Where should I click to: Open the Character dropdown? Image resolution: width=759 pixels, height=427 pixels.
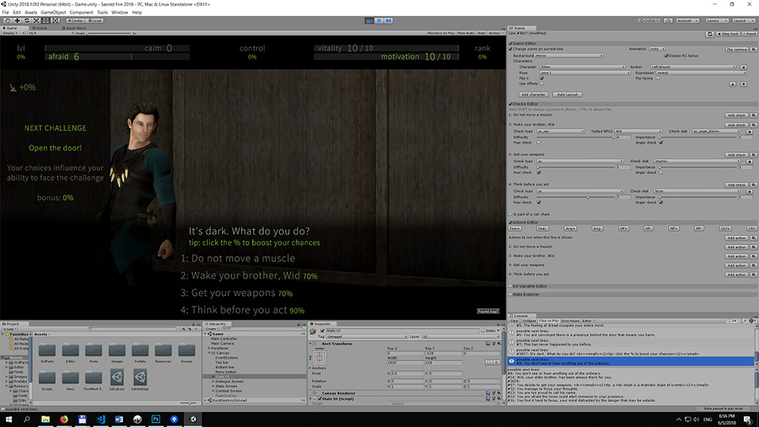(583, 67)
